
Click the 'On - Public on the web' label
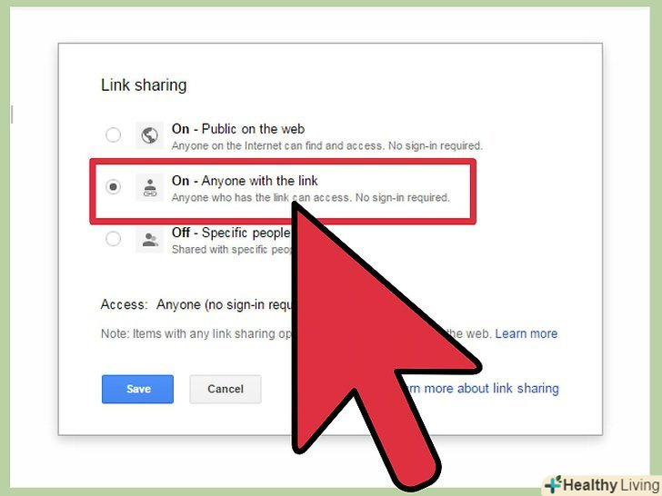pos(238,129)
